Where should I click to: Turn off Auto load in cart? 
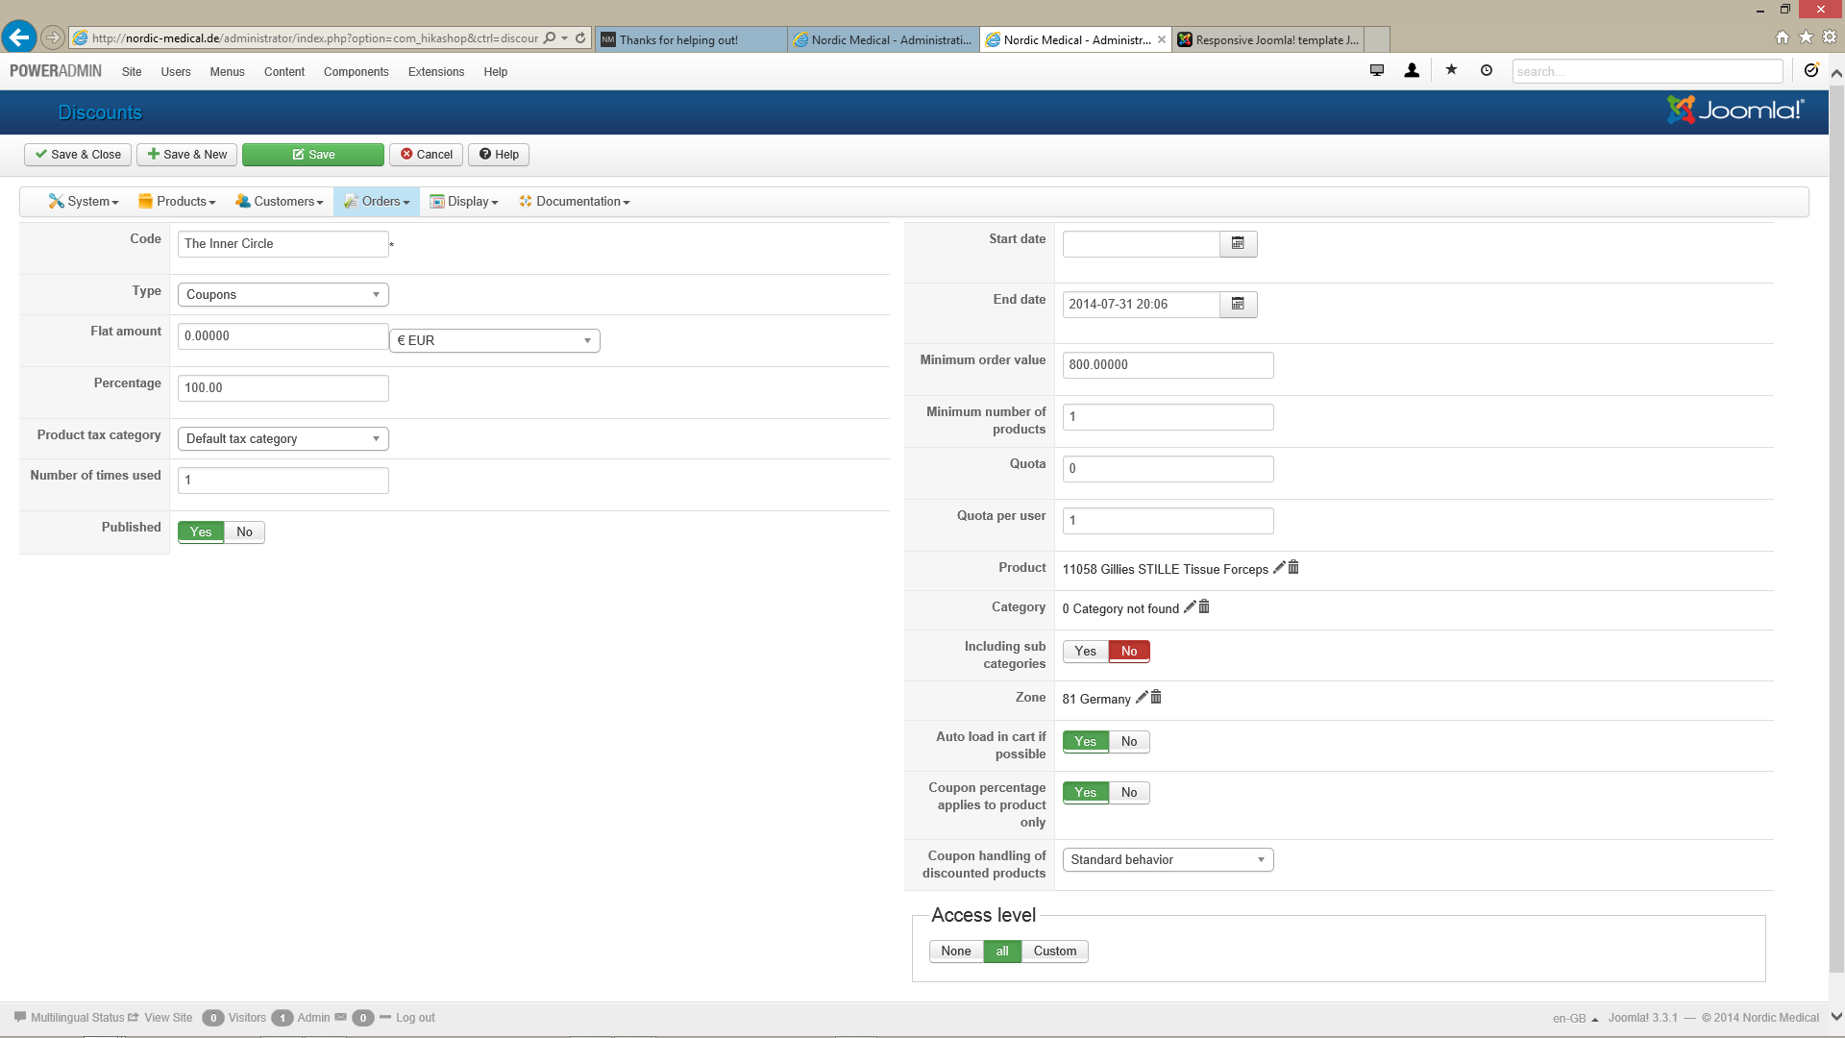coord(1129,741)
